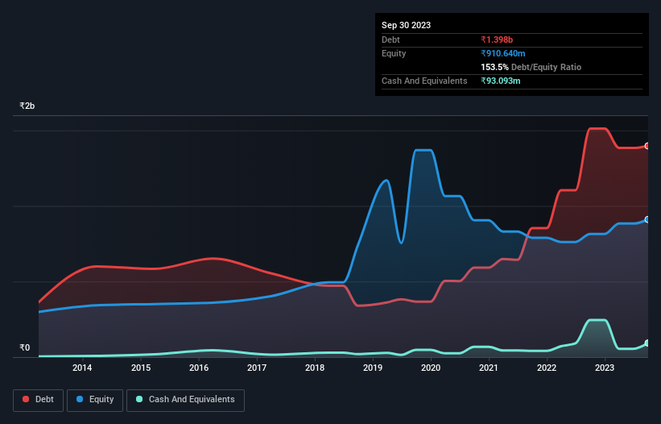
Task: Click the 2015 axis label
Action: [x=141, y=368]
